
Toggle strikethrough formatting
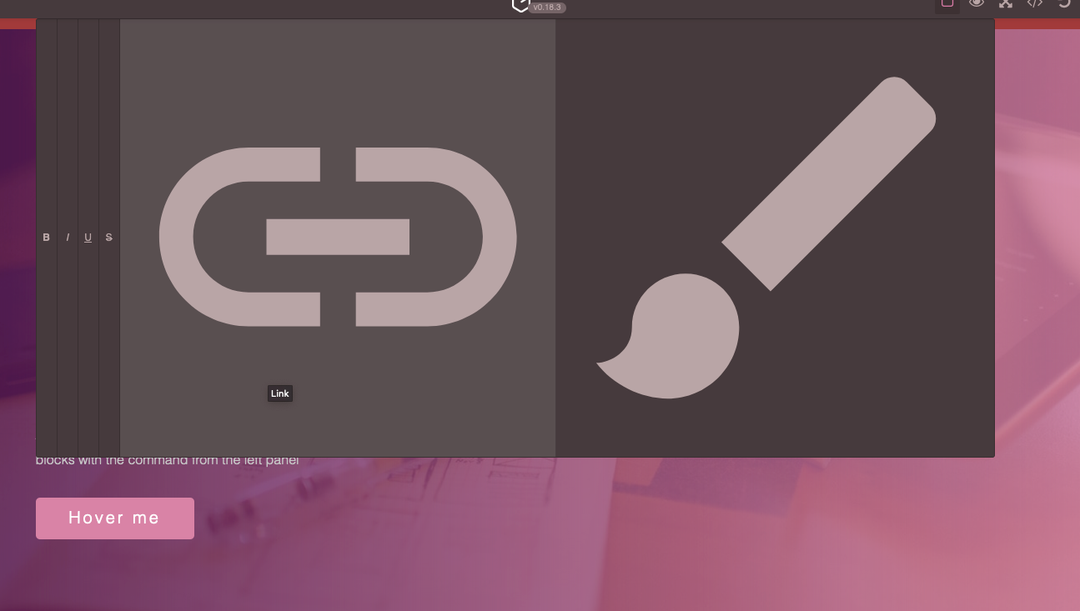point(108,237)
